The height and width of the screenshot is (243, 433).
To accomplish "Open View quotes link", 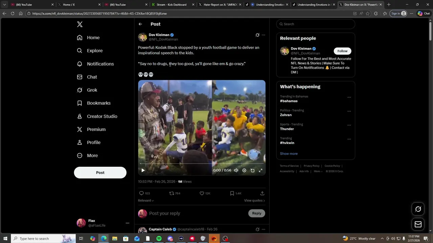I will click(254, 200).
